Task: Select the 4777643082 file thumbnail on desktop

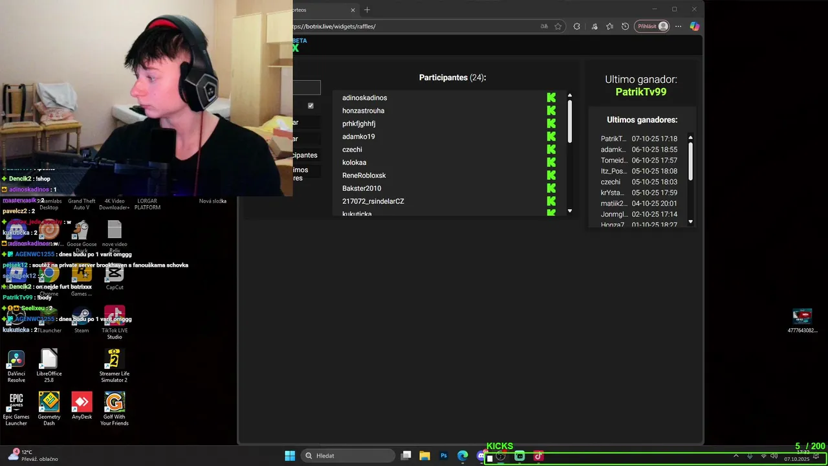Action: (x=802, y=321)
